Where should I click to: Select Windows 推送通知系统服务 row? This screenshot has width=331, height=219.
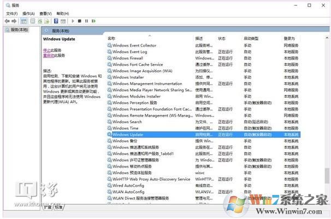coord(204,147)
